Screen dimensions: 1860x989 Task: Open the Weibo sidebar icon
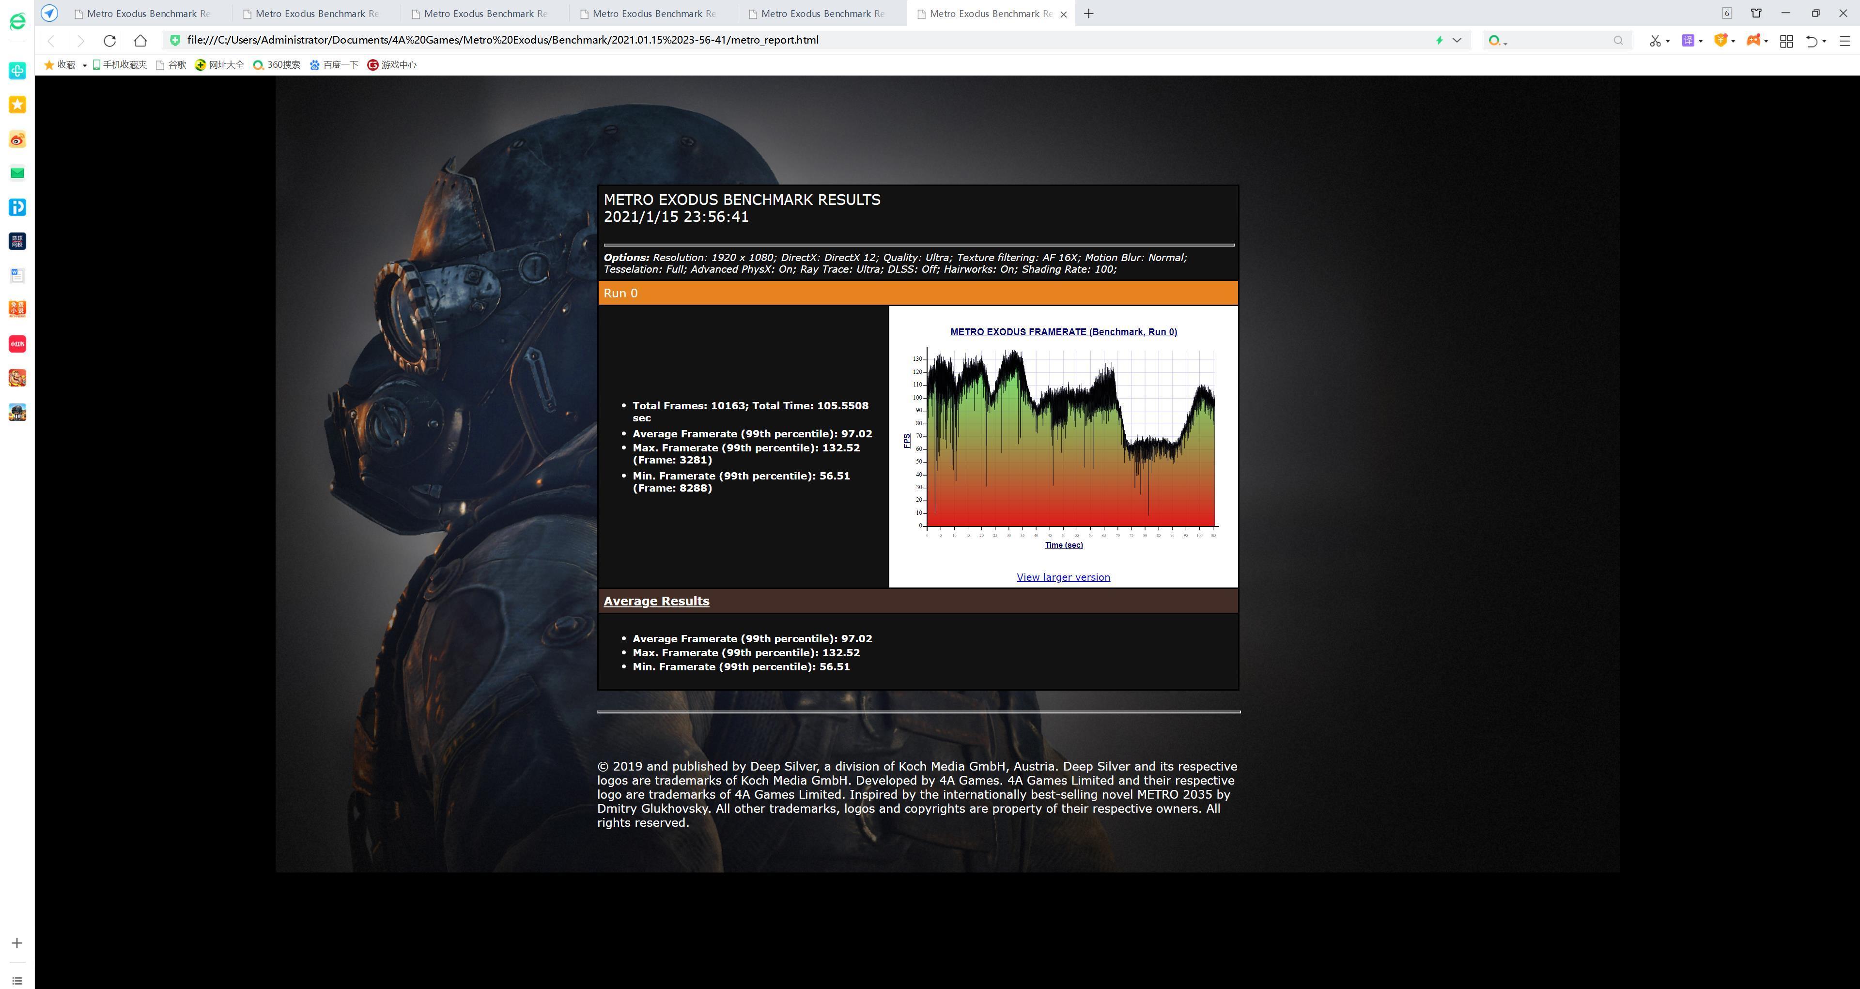17,139
